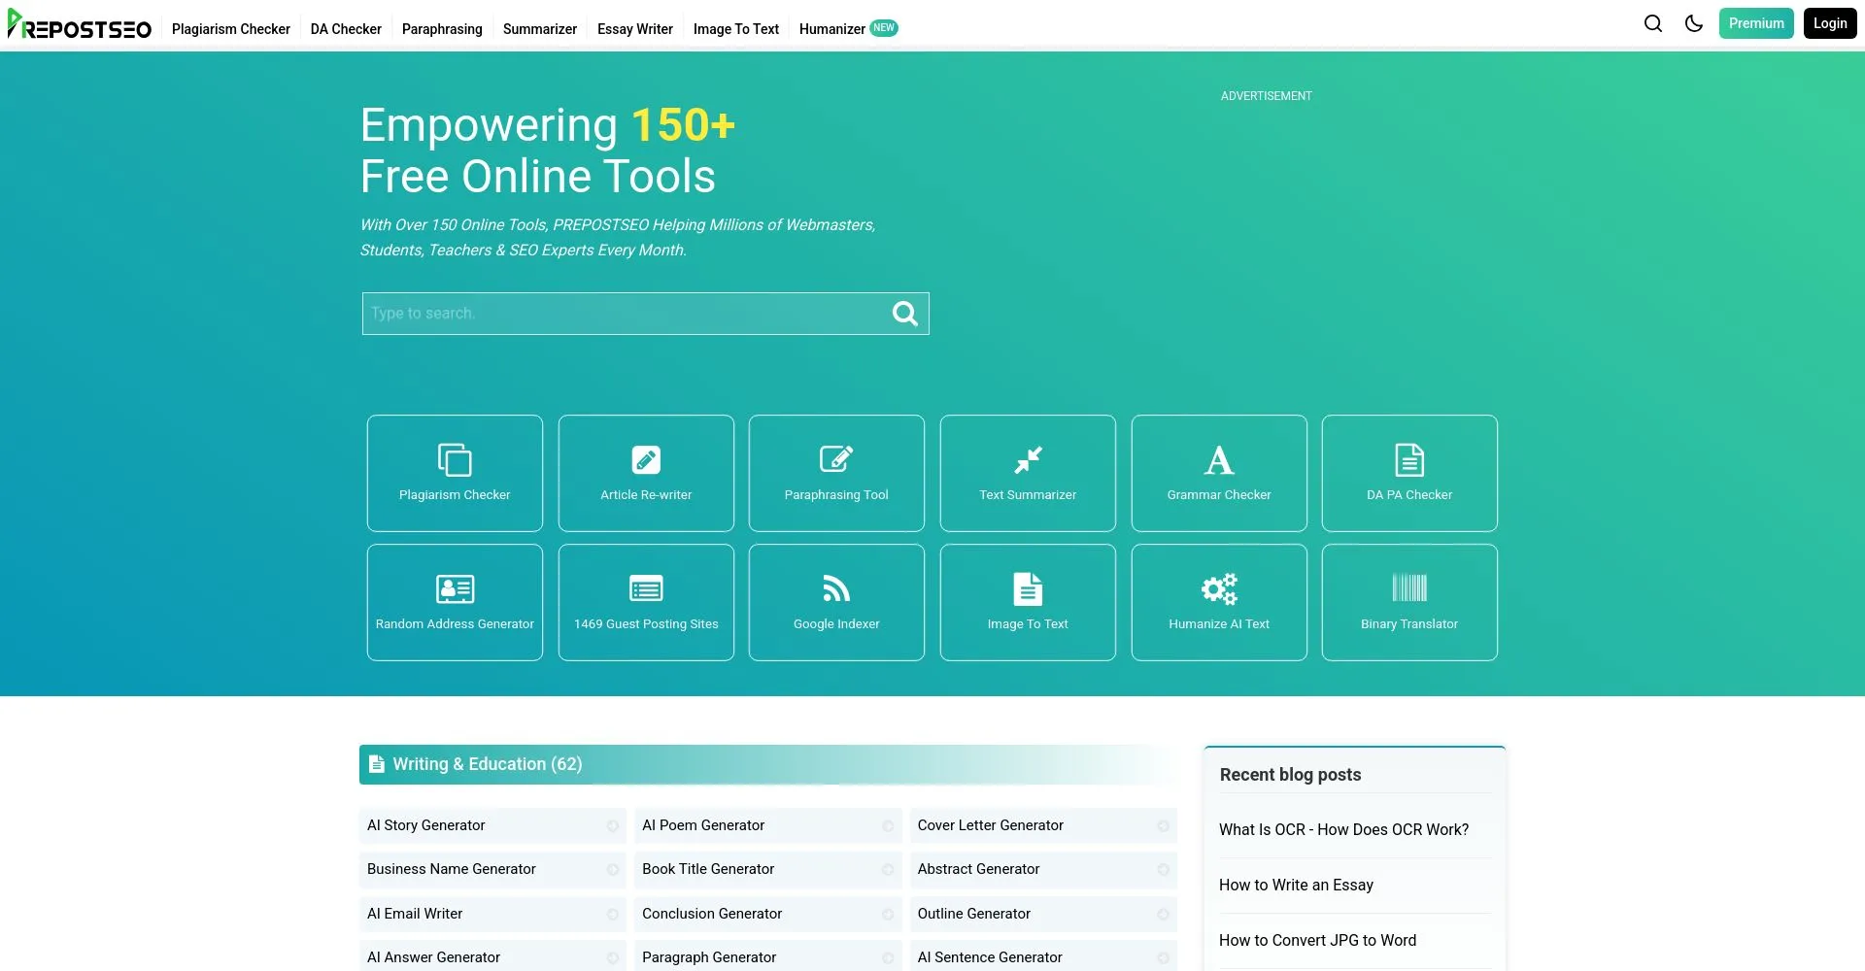Viewport: 1865px width, 971px height.
Task: Click the arrow icon beside AI Email Writer
Action: click(613, 915)
